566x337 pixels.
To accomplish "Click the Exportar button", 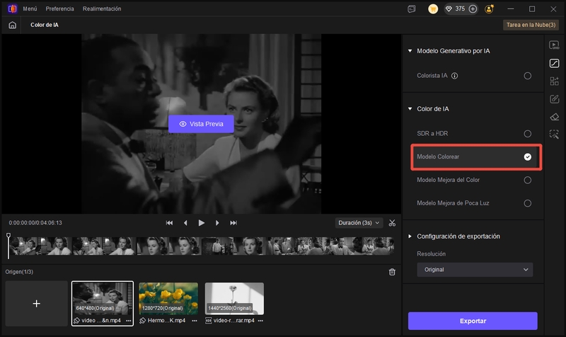I will [x=473, y=321].
